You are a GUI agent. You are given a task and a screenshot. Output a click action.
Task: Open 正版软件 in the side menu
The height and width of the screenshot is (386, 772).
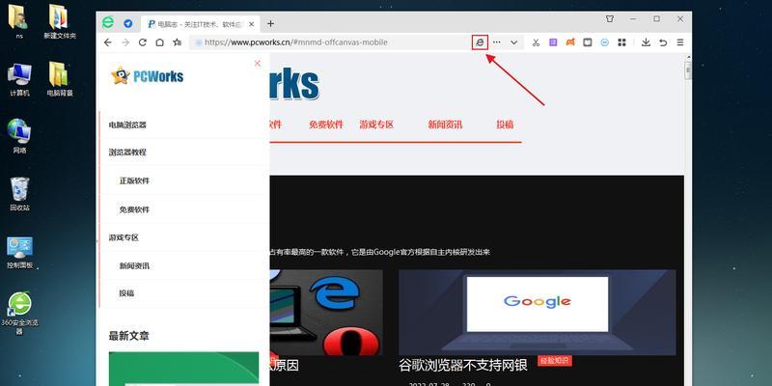tap(134, 180)
